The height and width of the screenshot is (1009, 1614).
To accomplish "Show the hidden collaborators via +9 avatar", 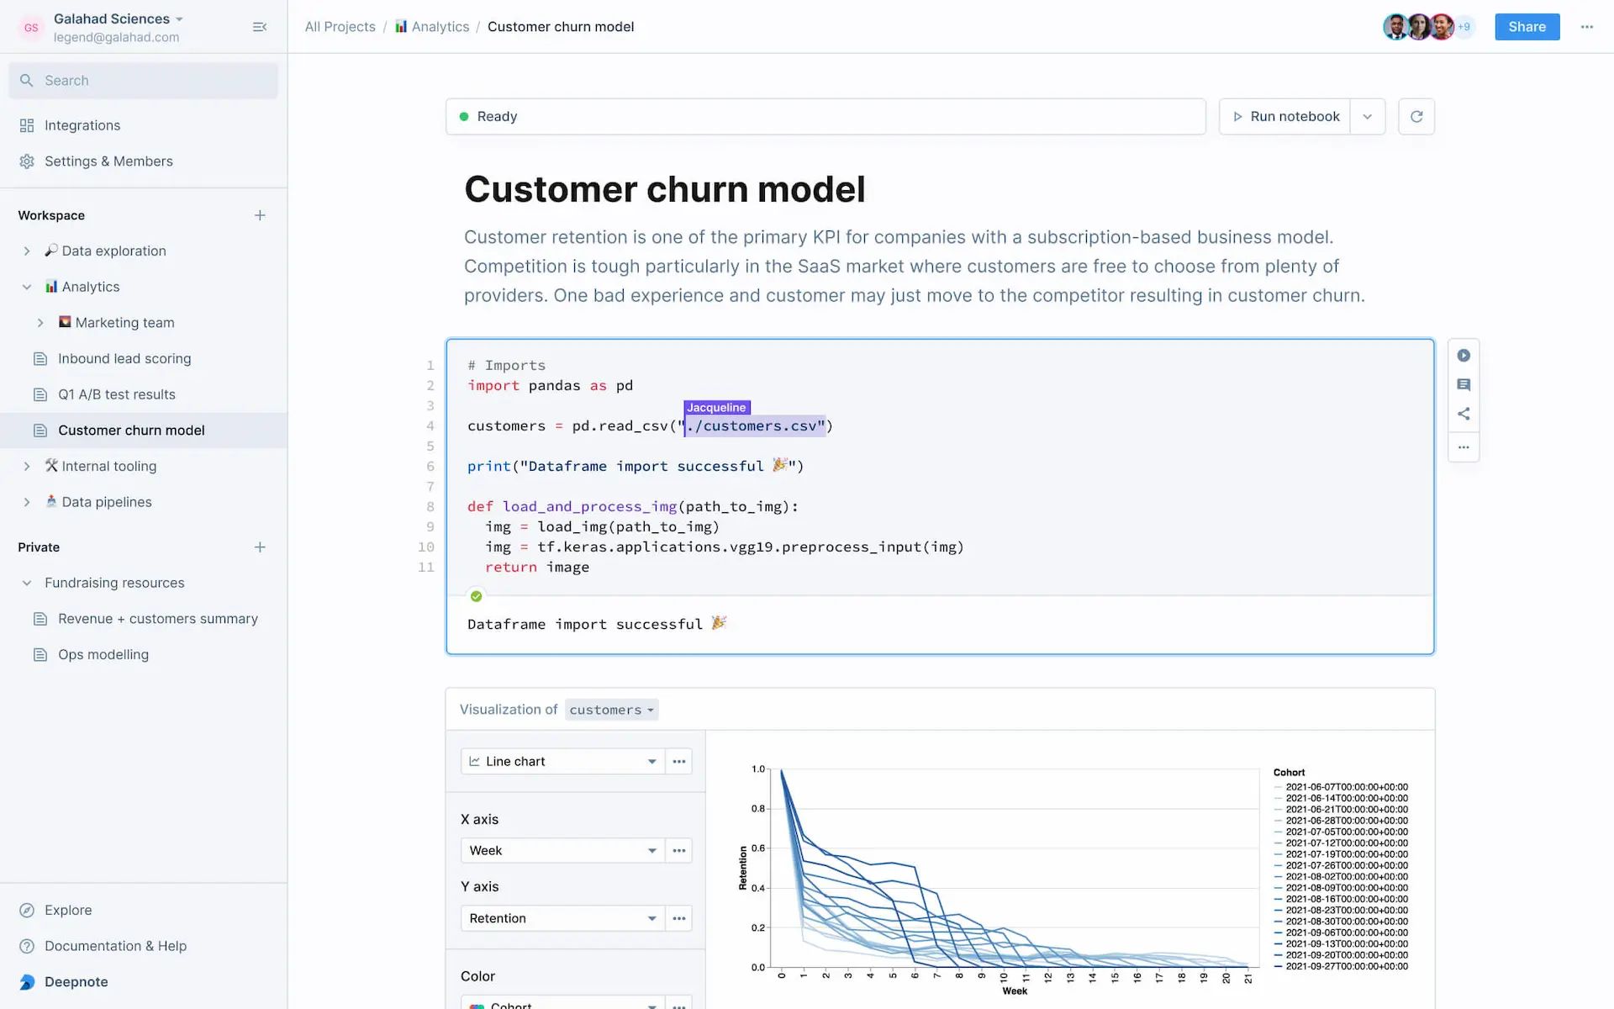I will [1464, 26].
